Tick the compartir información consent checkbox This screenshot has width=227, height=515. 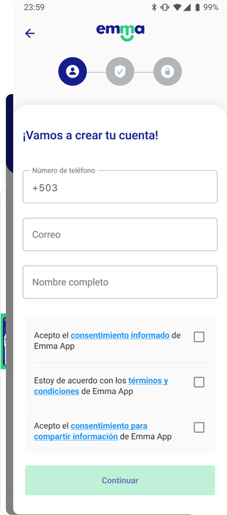[199, 428]
